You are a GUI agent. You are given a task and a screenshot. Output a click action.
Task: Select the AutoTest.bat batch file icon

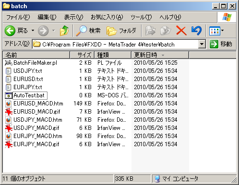pyautogui.click(x=8, y=95)
